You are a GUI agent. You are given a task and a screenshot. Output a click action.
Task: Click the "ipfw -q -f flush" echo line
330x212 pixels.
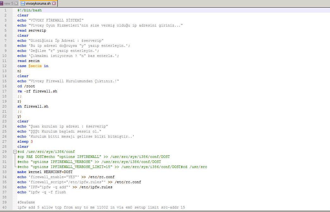click(42, 192)
